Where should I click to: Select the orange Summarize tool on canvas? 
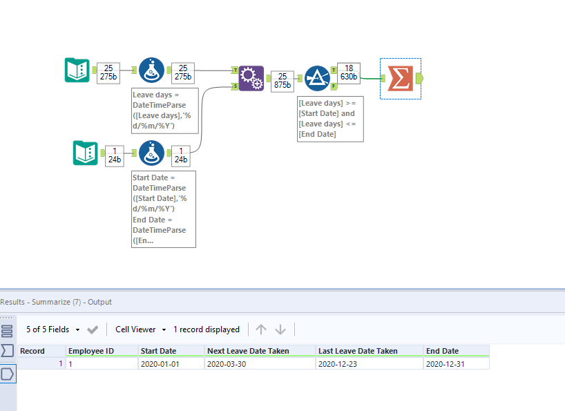point(401,78)
